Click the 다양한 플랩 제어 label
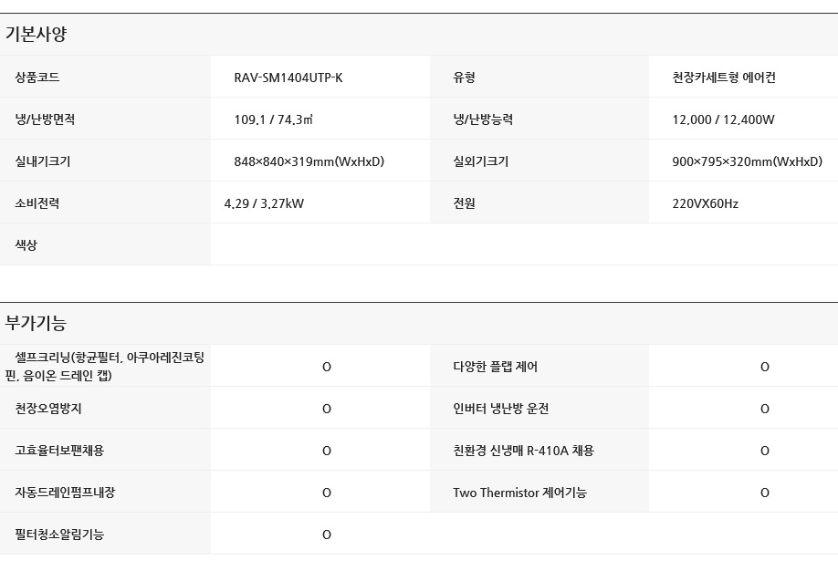This screenshot has height=571, width=838. coord(496,367)
